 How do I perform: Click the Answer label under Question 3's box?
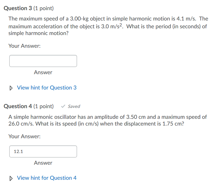pos(43,72)
